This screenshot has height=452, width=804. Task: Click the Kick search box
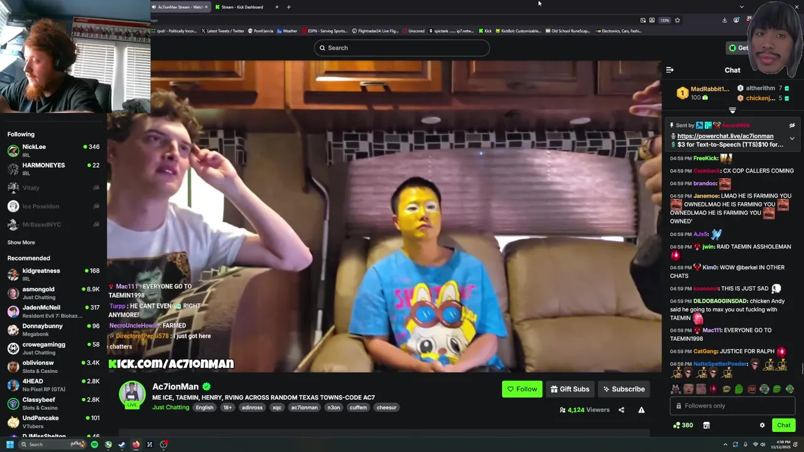(x=402, y=48)
